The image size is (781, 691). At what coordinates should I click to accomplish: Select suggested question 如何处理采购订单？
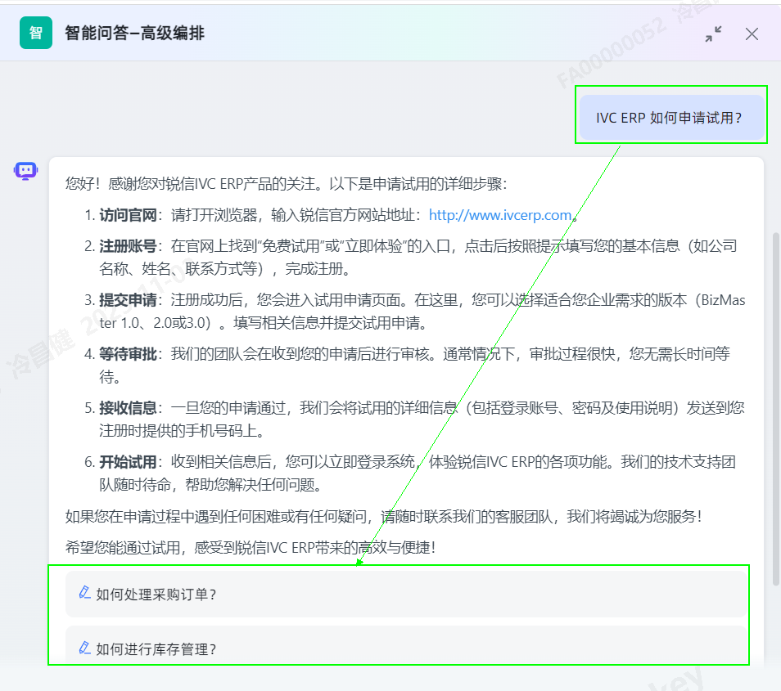(156, 595)
